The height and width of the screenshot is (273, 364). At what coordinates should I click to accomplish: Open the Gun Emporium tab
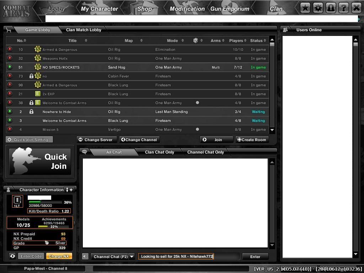click(230, 9)
